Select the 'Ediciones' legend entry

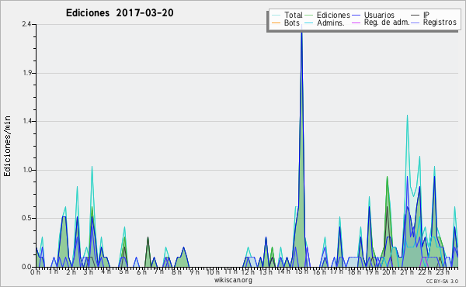tap(333, 15)
